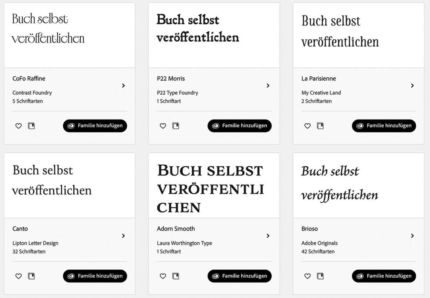This screenshot has height=298, width=430.
Task: Click the heart icon under La Parisienne
Action: pos(307,126)
